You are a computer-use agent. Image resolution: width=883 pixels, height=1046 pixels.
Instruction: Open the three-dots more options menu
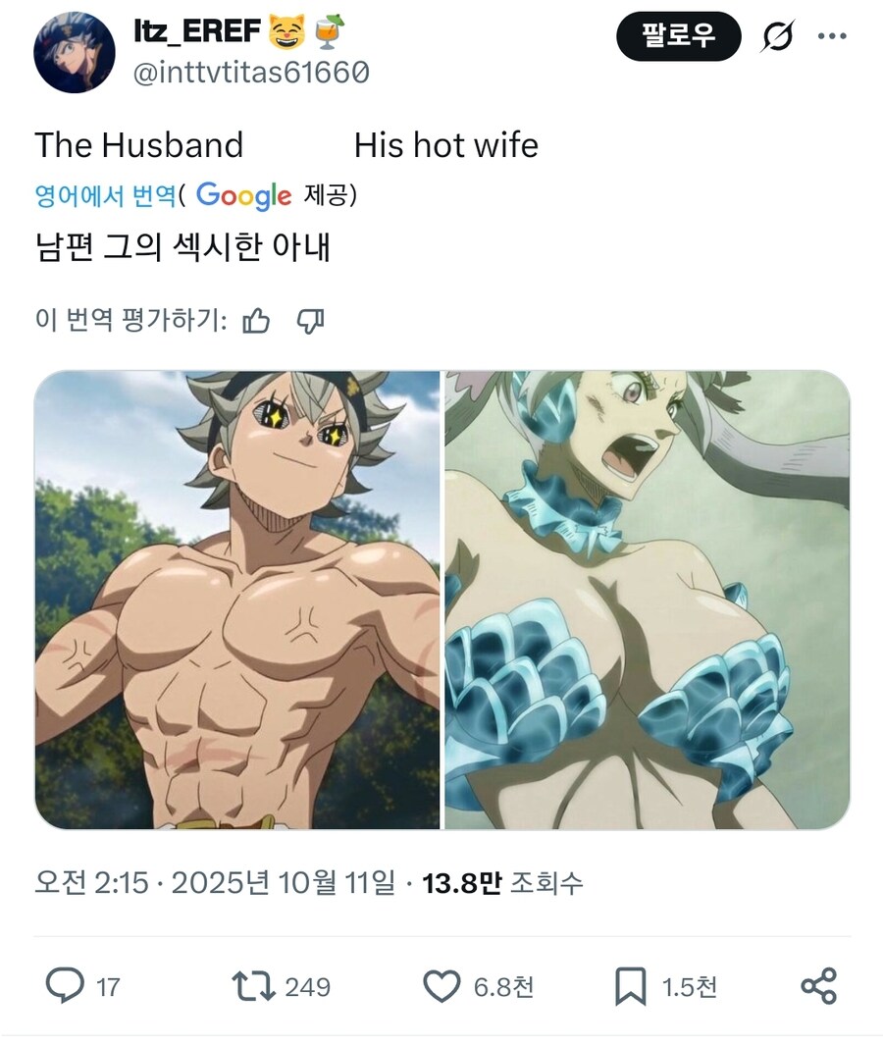832,36
